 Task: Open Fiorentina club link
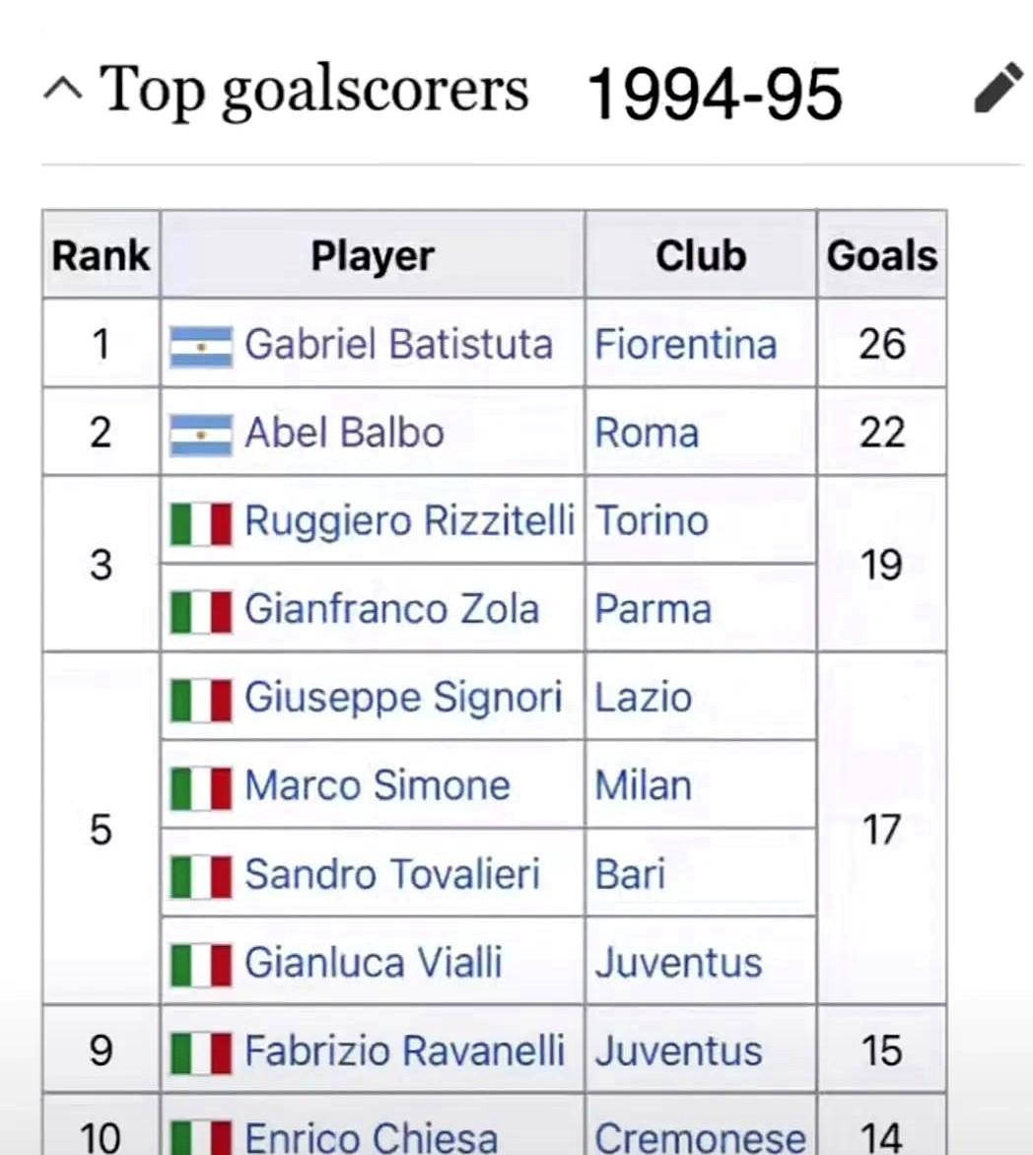click(x=685, y=344)
